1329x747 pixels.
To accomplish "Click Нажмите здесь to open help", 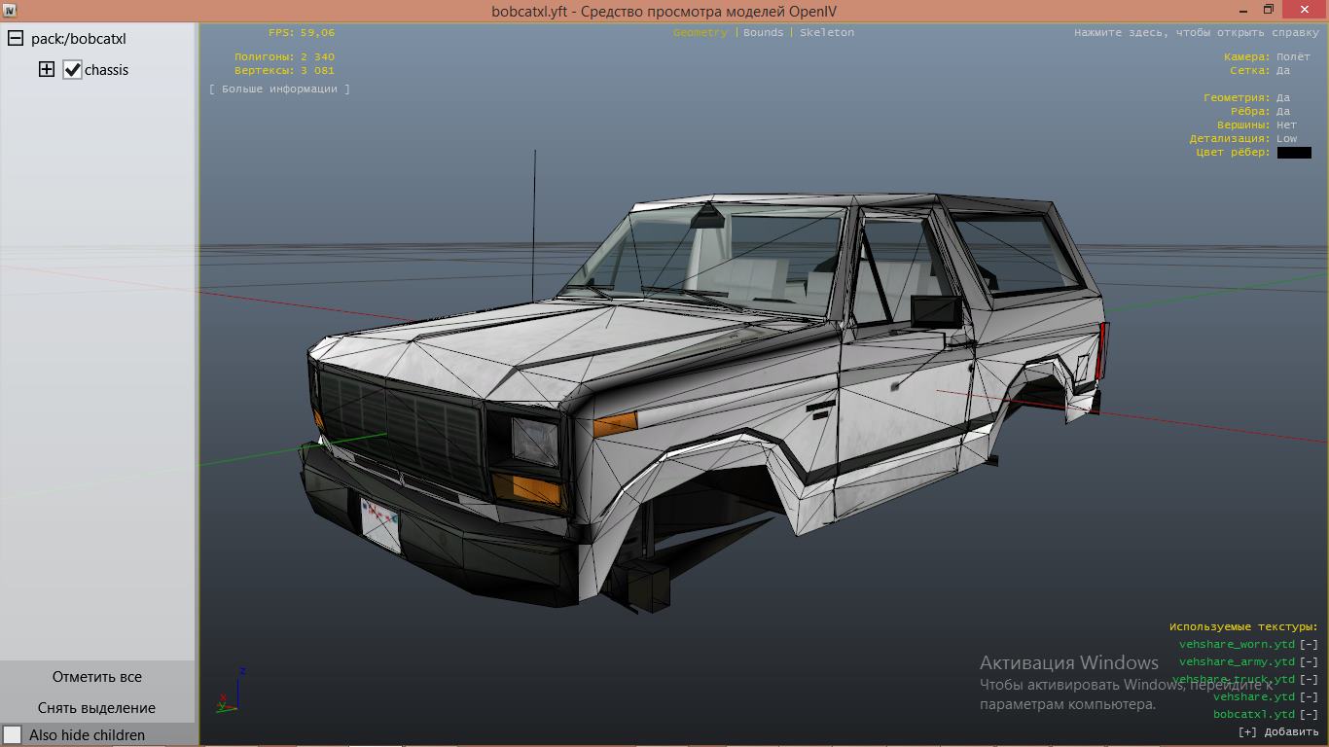I will tap(1197, 32).
